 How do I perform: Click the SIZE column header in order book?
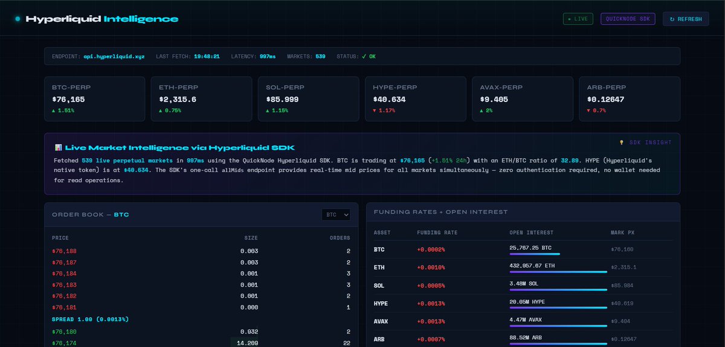[x=251, y=238]
